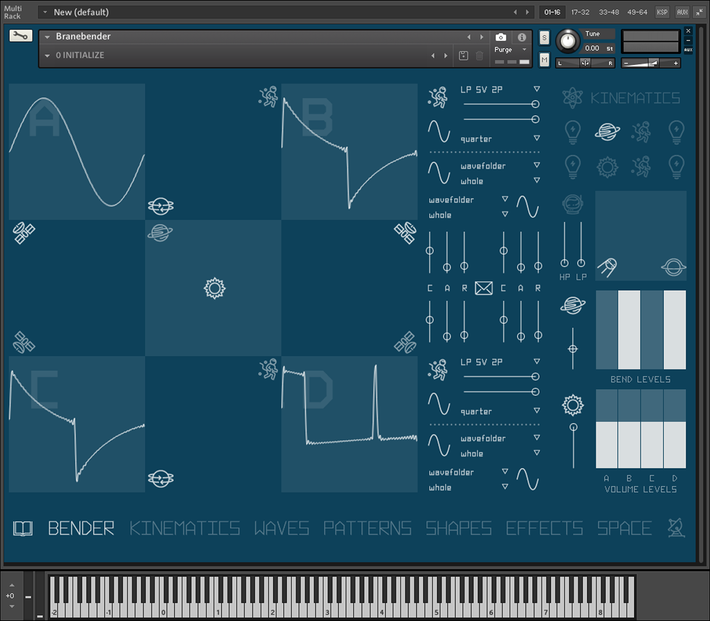The width and height of the screenshot is (710, 621).
Task: Save the snapshot with the floppy disk icon
Action: click(x=463, y=56)
